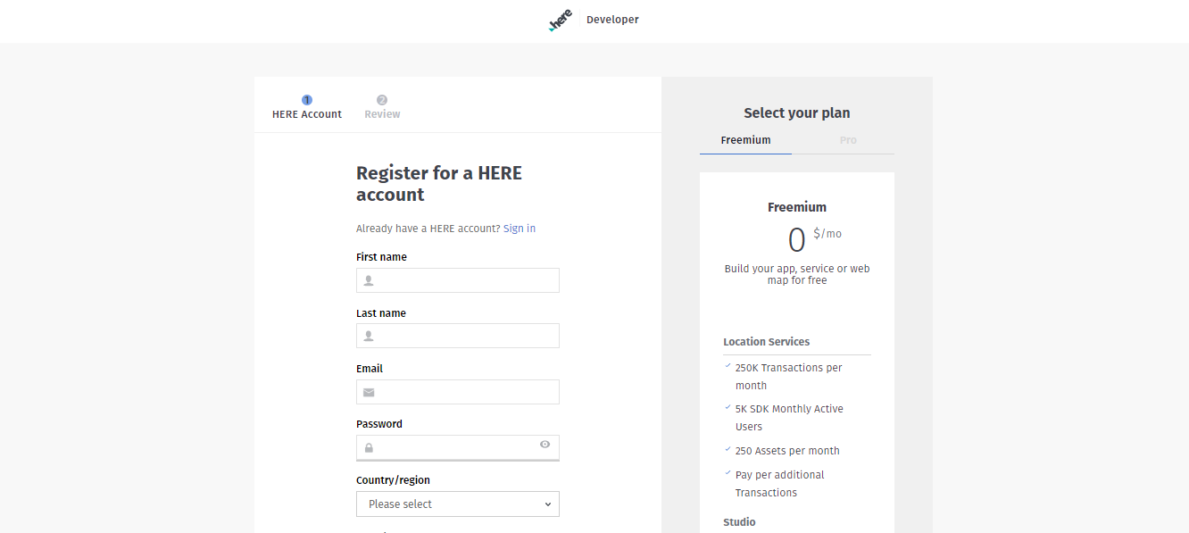Click the Sign in link
Viewport: 1189px width, 533px height.
pyautogui.click(x=520, y=229)
